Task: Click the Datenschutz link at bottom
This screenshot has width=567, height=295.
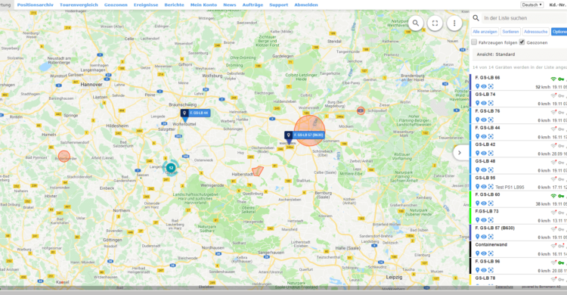Action: [504, 287]
